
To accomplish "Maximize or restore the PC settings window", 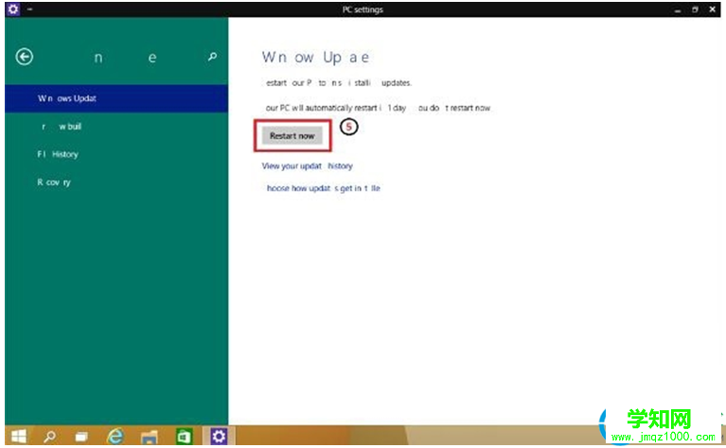I will point(695,9).
